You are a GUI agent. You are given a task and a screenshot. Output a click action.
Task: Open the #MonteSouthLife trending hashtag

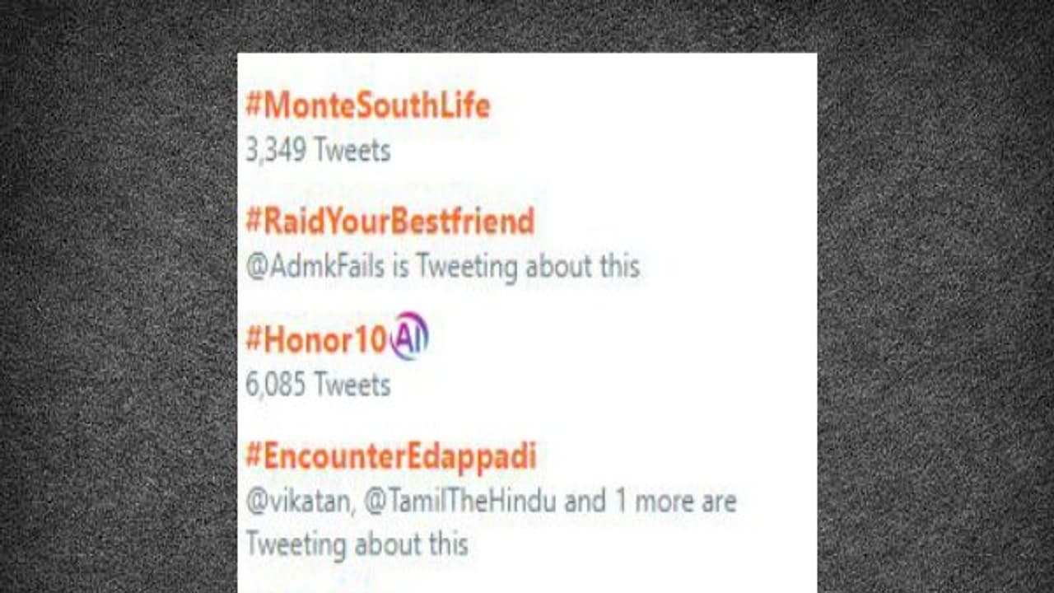click(368, 105)
